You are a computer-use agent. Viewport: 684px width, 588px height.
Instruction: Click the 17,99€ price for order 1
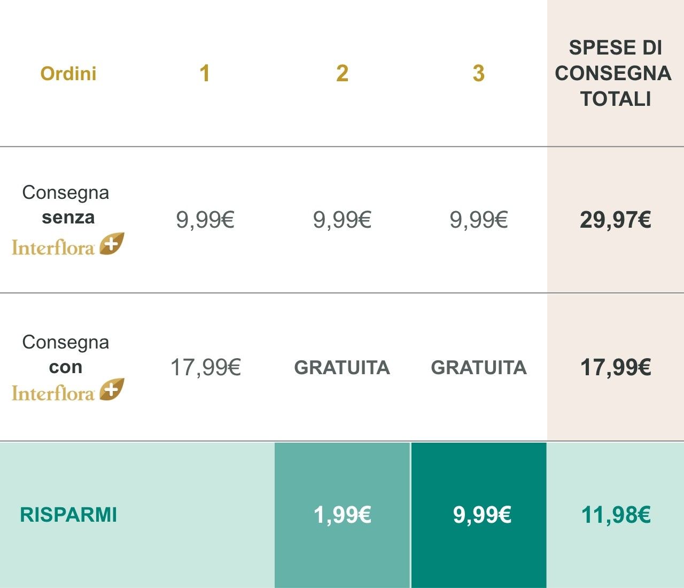(205, 367)
